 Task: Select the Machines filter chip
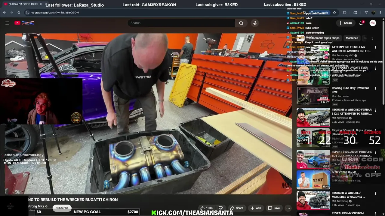coord(352,38)
